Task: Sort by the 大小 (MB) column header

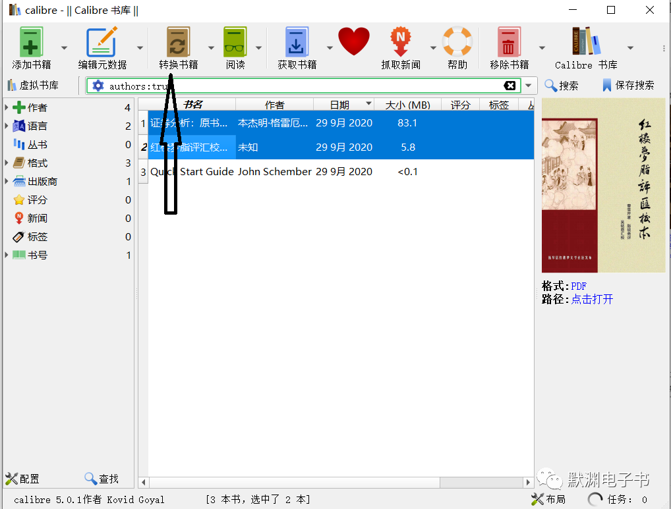Action: tap(407, 105)
